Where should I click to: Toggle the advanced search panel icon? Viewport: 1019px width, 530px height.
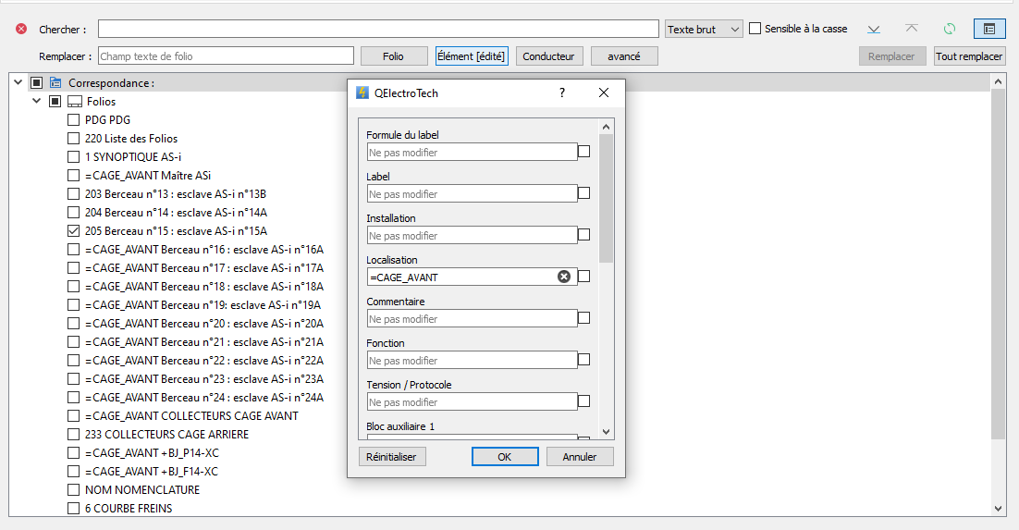988,29
